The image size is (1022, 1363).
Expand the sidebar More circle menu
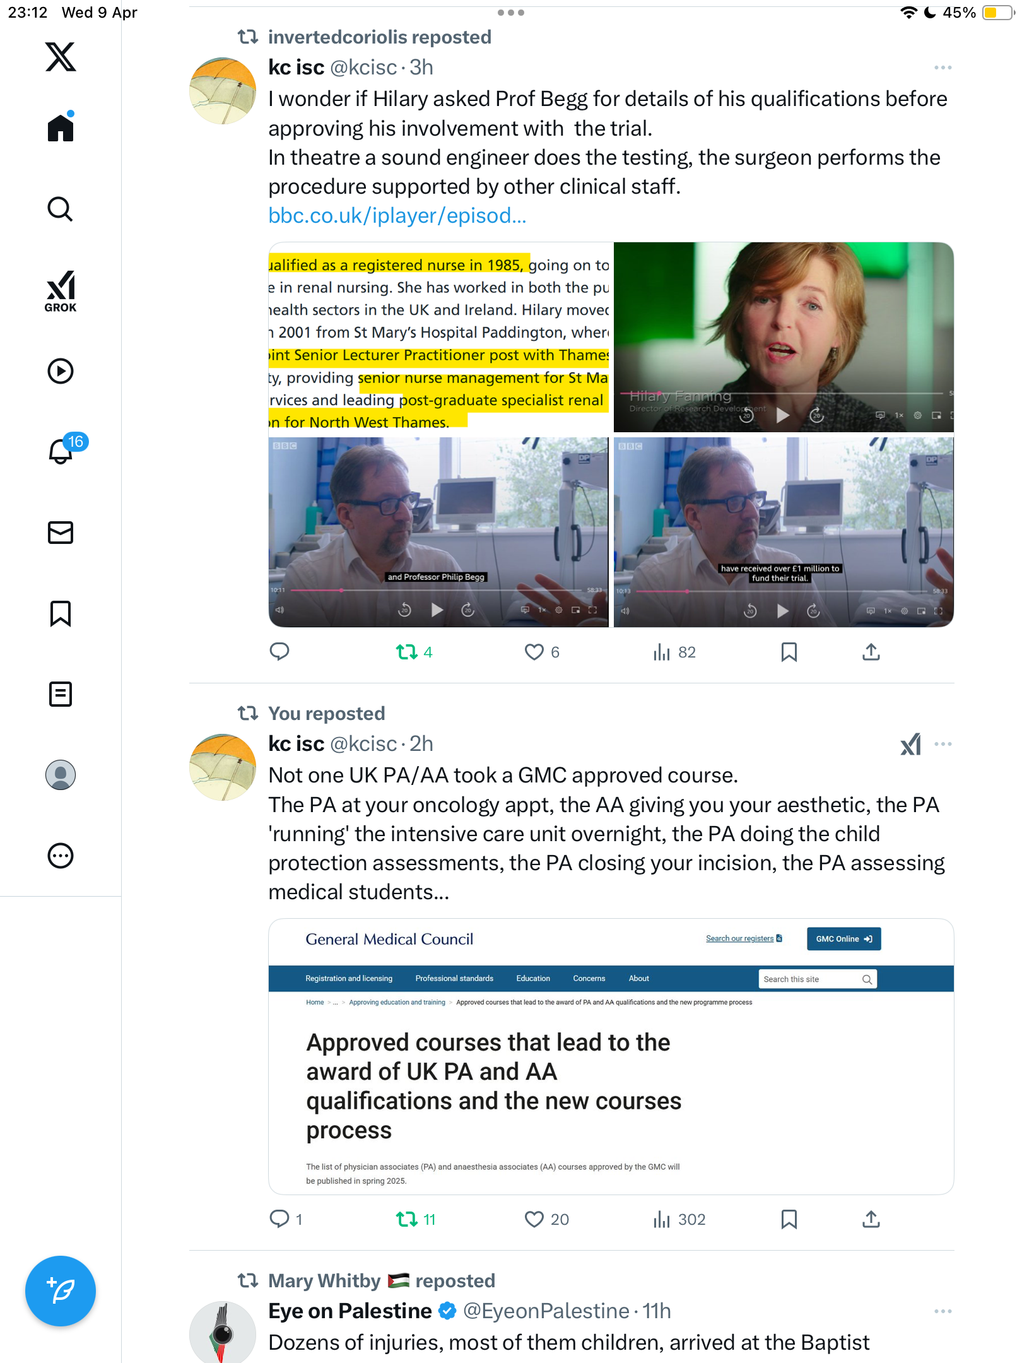[x=61, y=856]
